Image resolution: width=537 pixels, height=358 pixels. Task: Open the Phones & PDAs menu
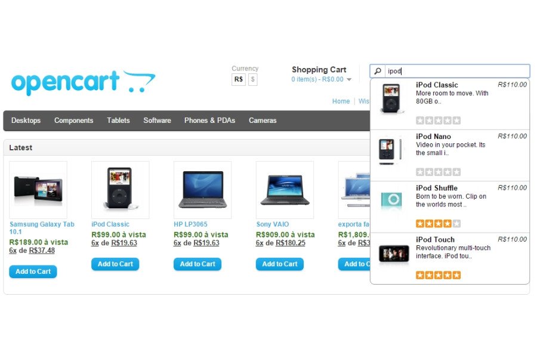pos(209,121)
